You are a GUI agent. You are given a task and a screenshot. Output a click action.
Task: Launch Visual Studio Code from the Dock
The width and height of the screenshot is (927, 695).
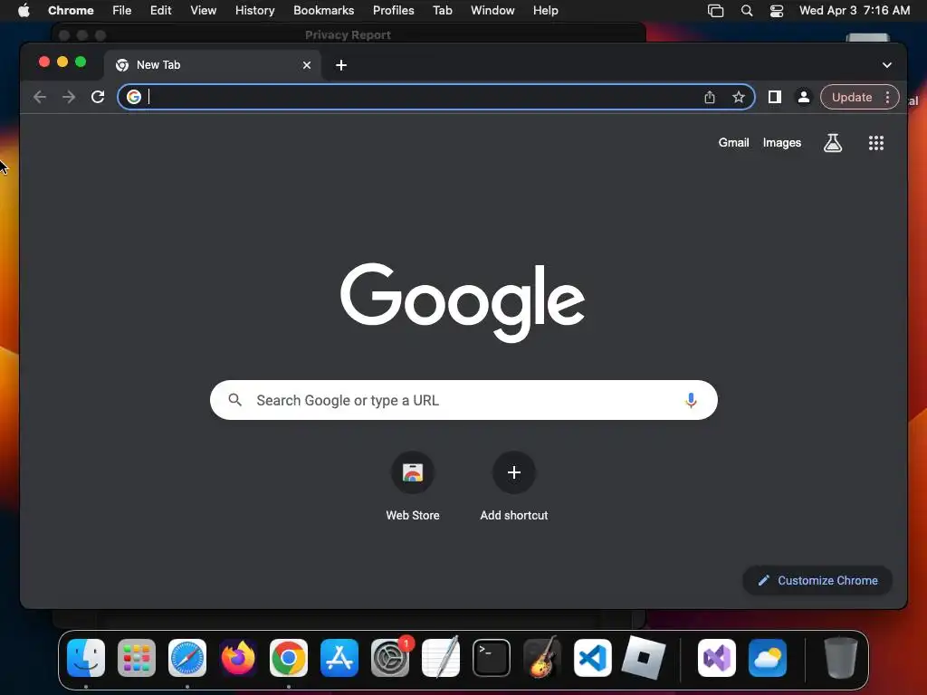pos(592,658)
